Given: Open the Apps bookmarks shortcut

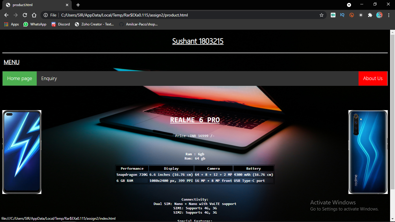Looking at the screenshot, I should (12, 24).
